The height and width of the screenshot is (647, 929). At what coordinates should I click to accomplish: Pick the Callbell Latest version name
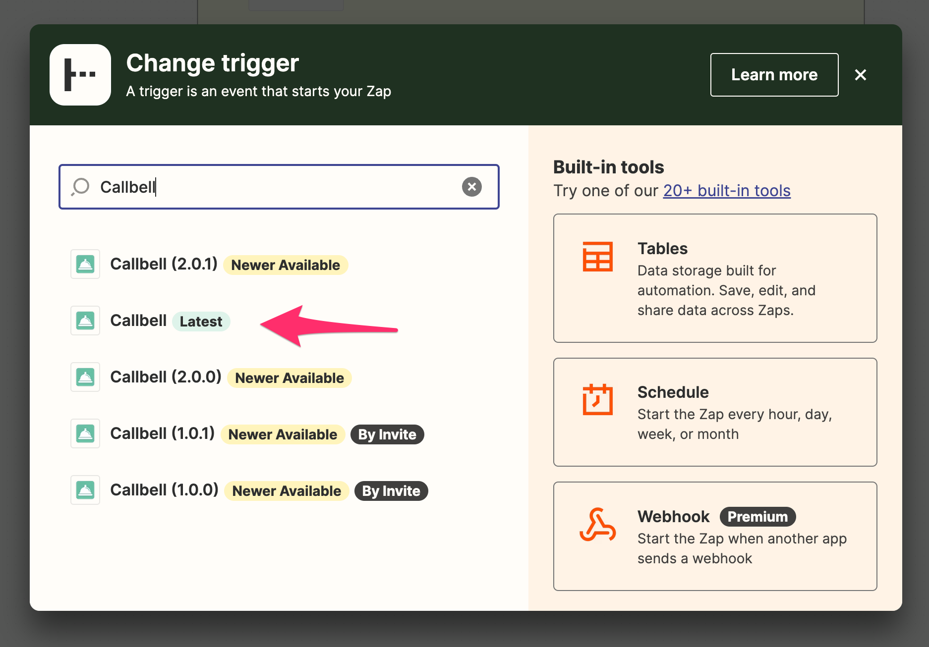point(138,321)
